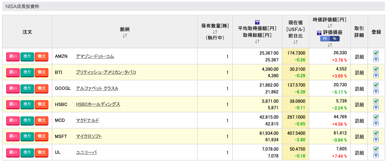Open ユニリーバ stock link
This screenshot has height=163, width=387.
[x=86, y=152]
